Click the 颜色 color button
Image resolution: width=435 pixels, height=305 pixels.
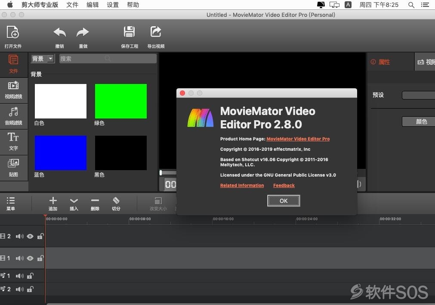(419, 121)
